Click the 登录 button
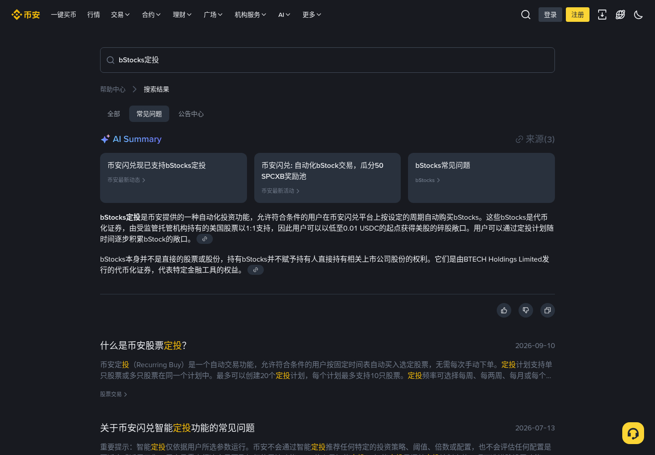The height and width of the screenshot is (455, 655). (x=550, y=15)
